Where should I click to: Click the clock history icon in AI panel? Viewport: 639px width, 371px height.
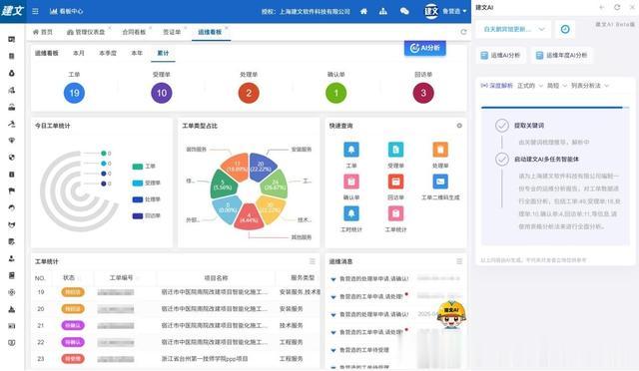pyautogui.click(x=565, y=29)
